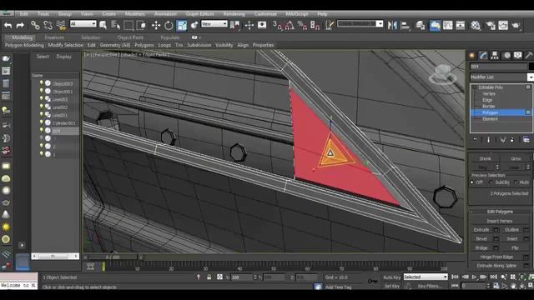Open the reference coordinate View dropdown

[214, 24]
